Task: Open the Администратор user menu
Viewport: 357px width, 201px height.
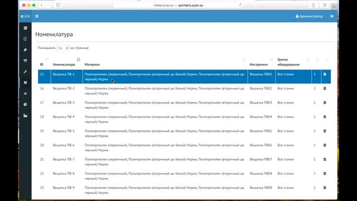Action: click(309, 16)
